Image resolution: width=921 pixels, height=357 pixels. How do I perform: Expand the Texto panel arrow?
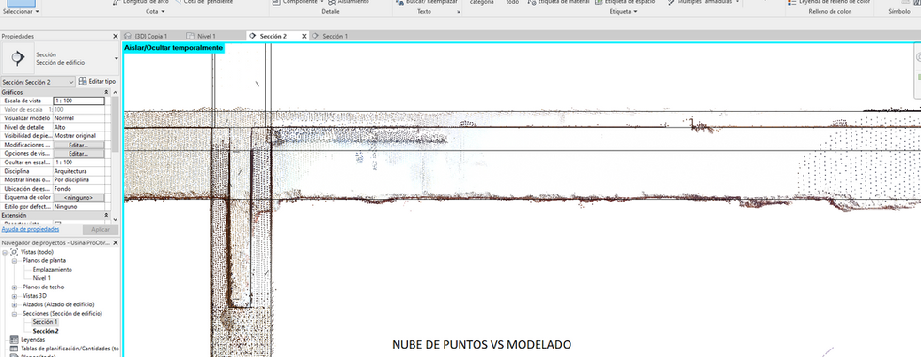459,11
